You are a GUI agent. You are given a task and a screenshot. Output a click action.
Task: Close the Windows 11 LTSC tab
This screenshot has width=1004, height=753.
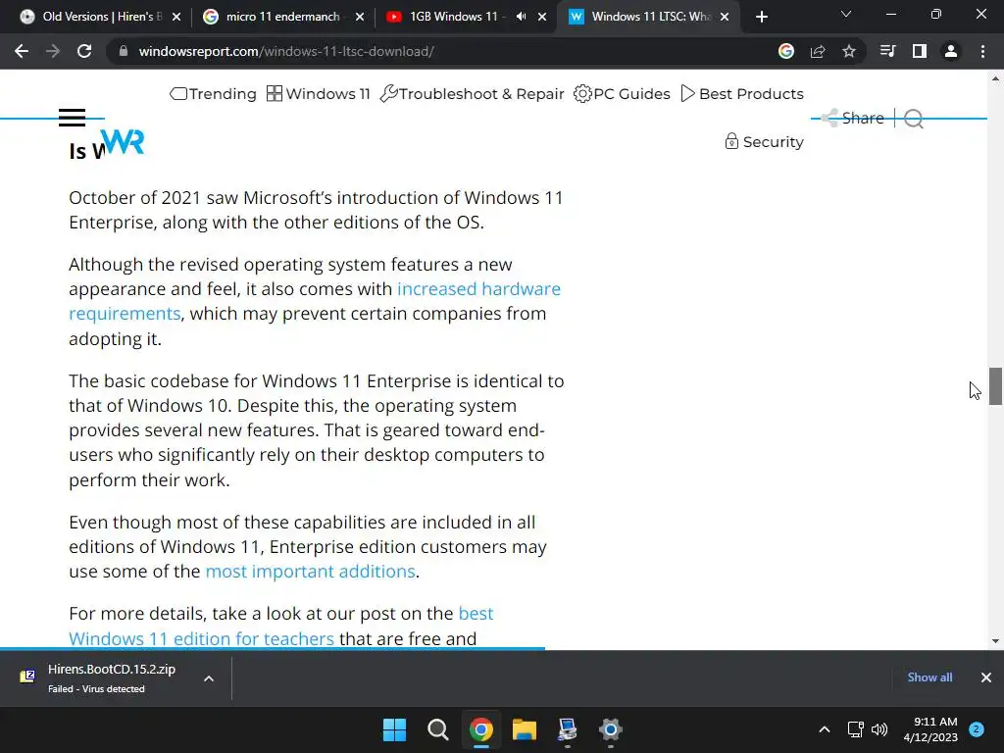point(725,17)
